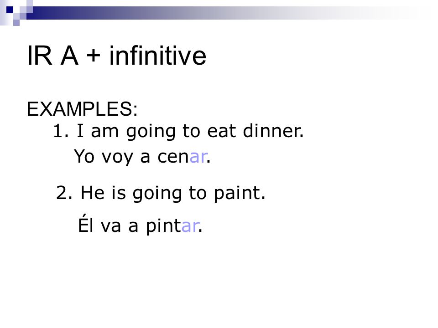438x328 pixels.
Task: Click the slide title "IR A + infinitive"
Action: tap(116, 56)
